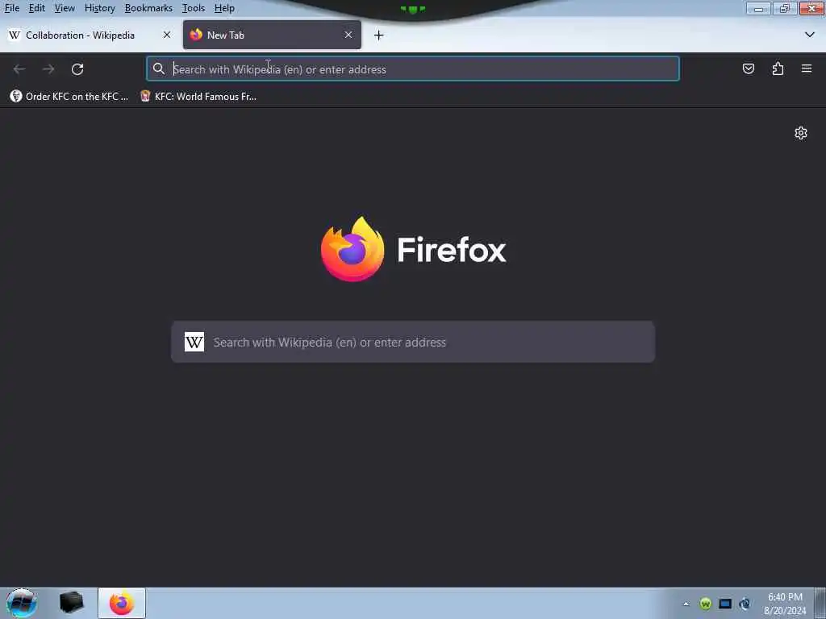
Task: Open the black box taskbar app
Action: click(x=71, y=603)
